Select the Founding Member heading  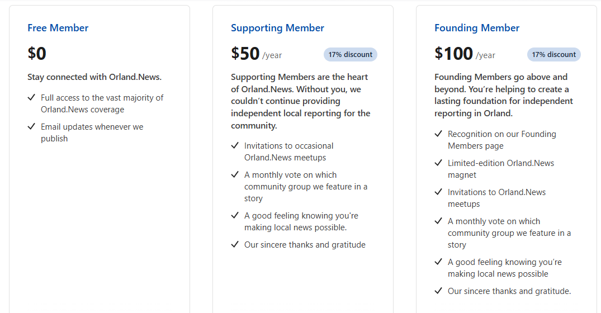click(x=477, y=28)
